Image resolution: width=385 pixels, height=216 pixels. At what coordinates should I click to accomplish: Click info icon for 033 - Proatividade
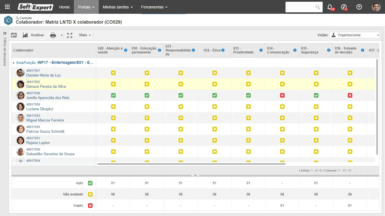(x=261, y=50)
